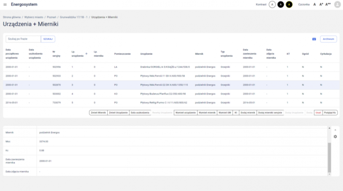
Task: Click the red Usuń button
Action: 318,113
